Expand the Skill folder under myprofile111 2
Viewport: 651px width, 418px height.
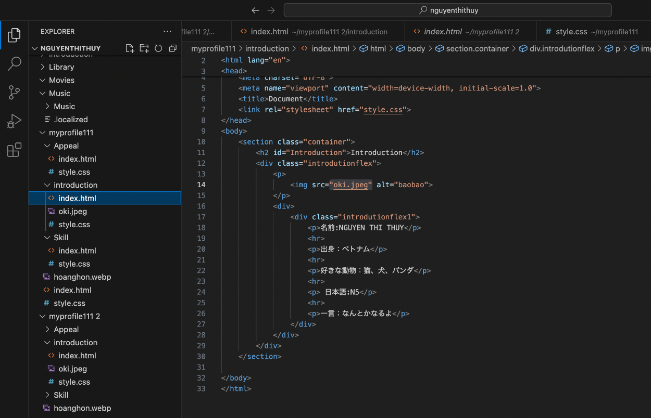[61, 395]
